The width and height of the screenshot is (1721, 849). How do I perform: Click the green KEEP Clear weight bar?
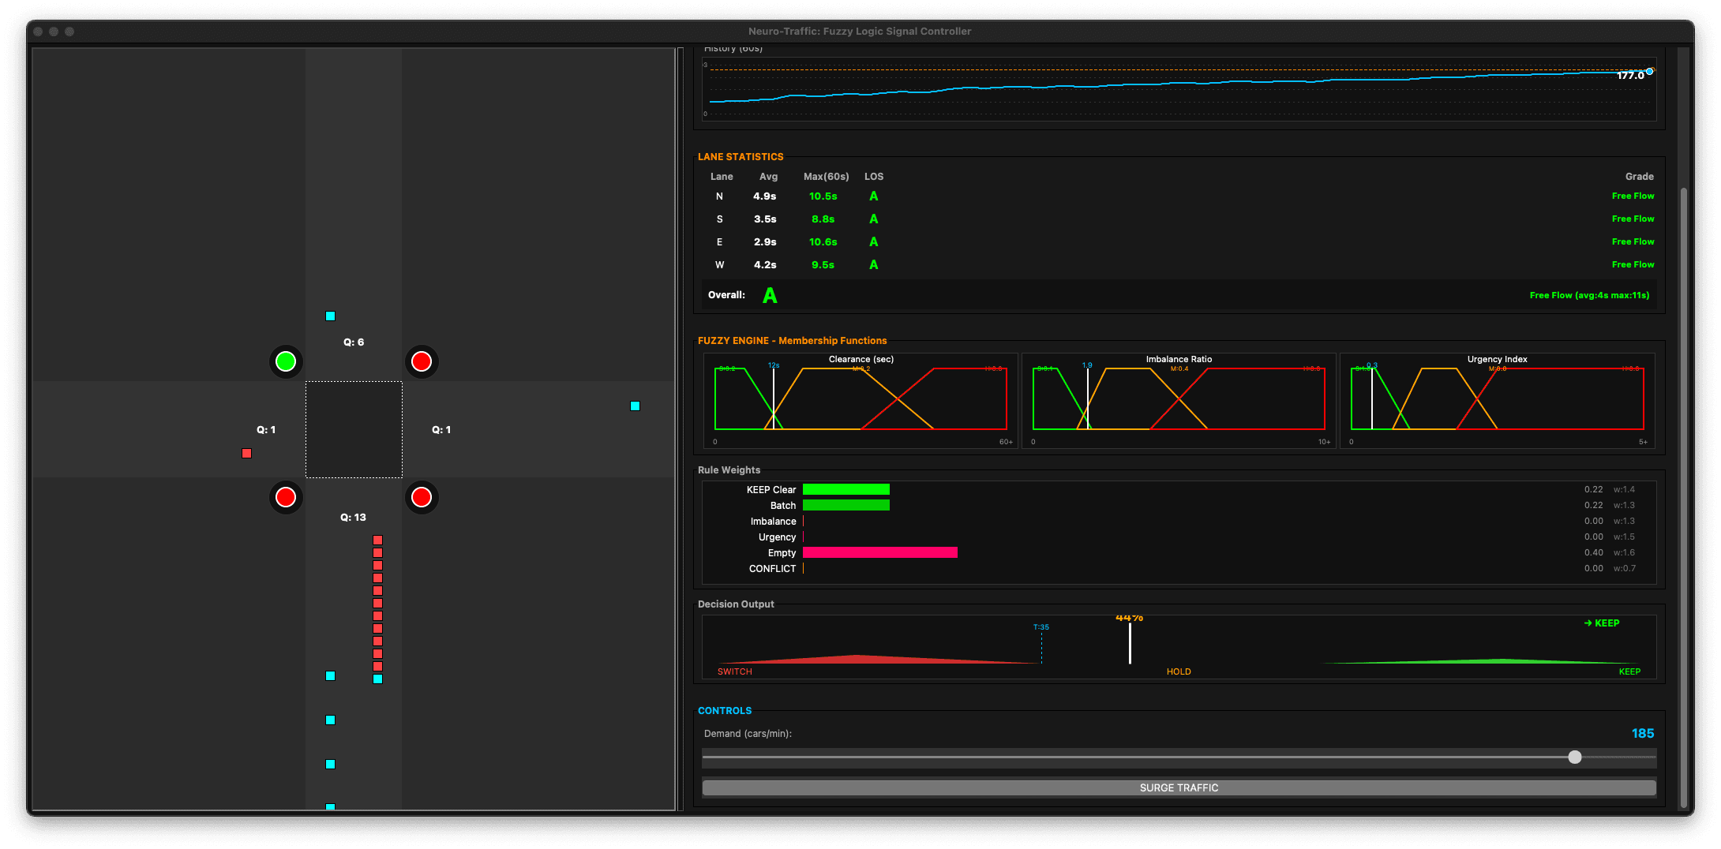point(846,490)
